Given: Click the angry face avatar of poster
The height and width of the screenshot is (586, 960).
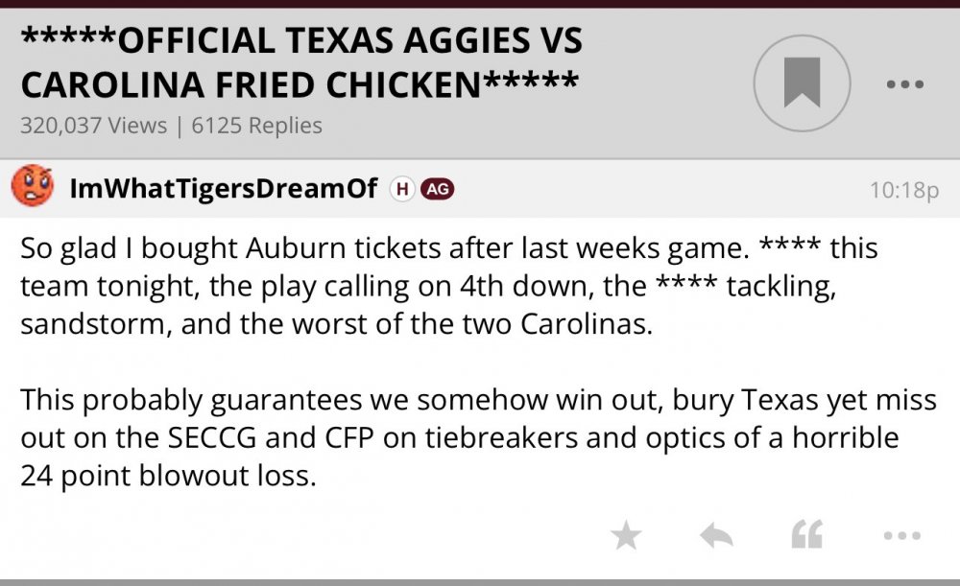Looking at the screenshot, I should [x=33, y=186].
